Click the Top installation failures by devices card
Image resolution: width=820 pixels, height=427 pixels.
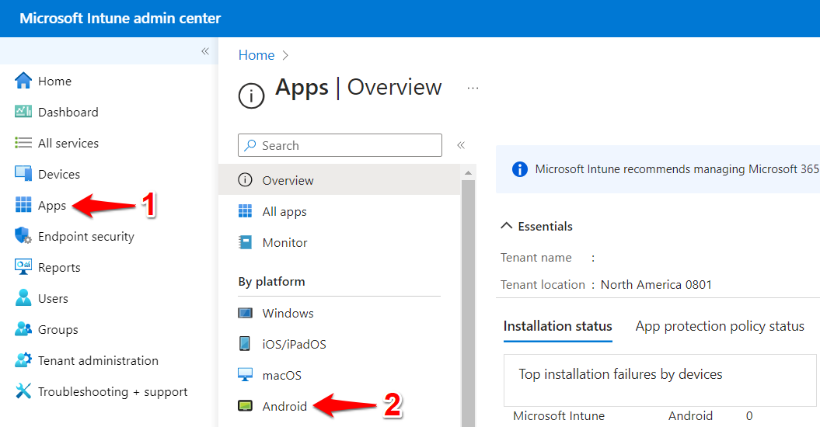660,380
